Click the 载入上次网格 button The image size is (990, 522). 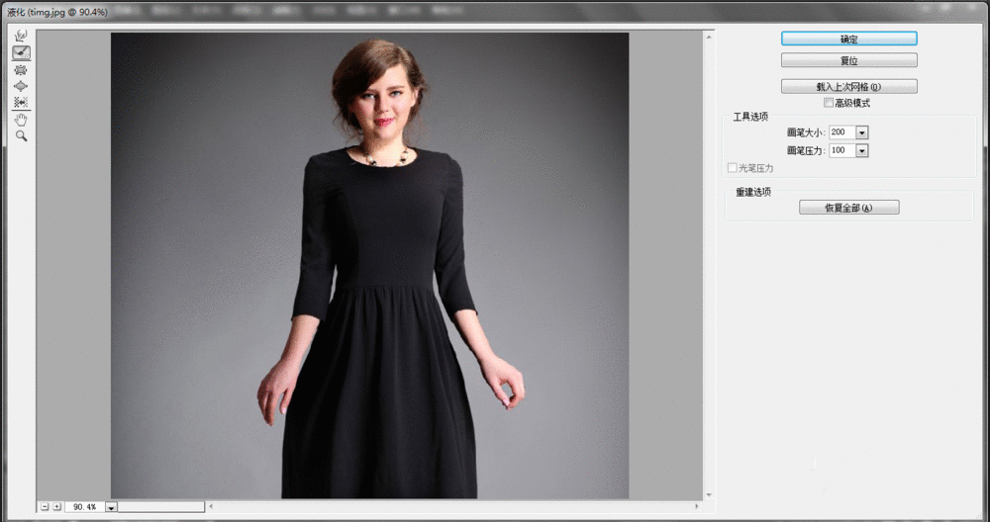[848, 86]
